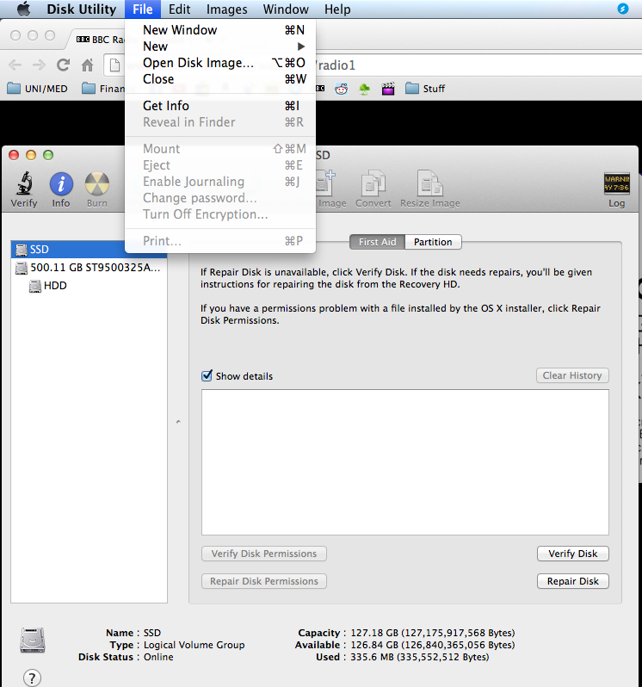Open the UNI/MED bookmarks folder
Image resolution: width=642 pixels, height=687 pixels.
coord(38,89)
